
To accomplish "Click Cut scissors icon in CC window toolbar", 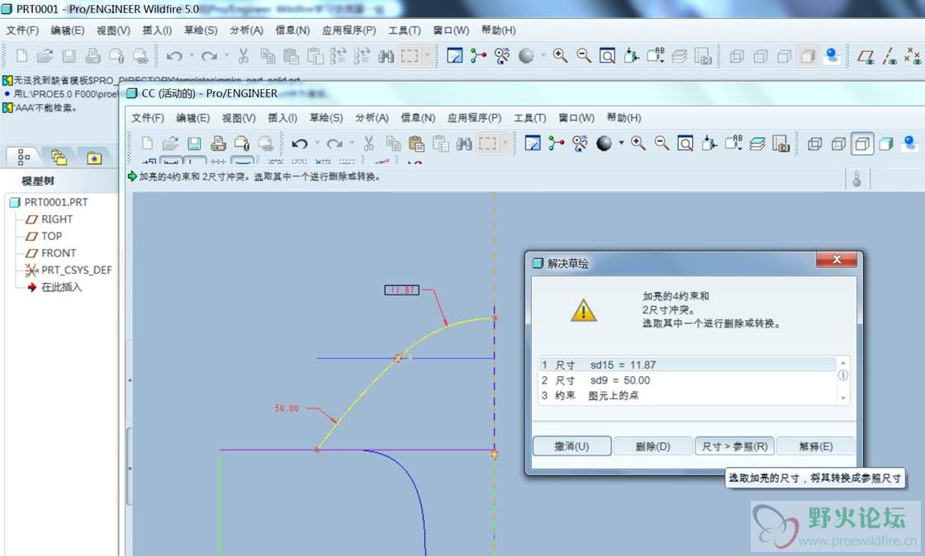I will [x=368, y=143].
